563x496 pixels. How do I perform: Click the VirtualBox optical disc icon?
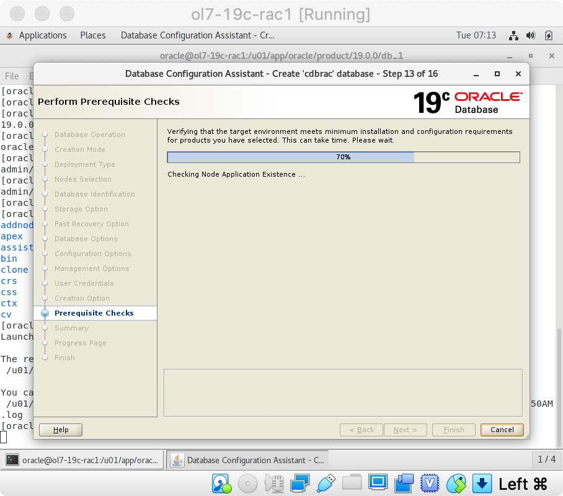247,484
